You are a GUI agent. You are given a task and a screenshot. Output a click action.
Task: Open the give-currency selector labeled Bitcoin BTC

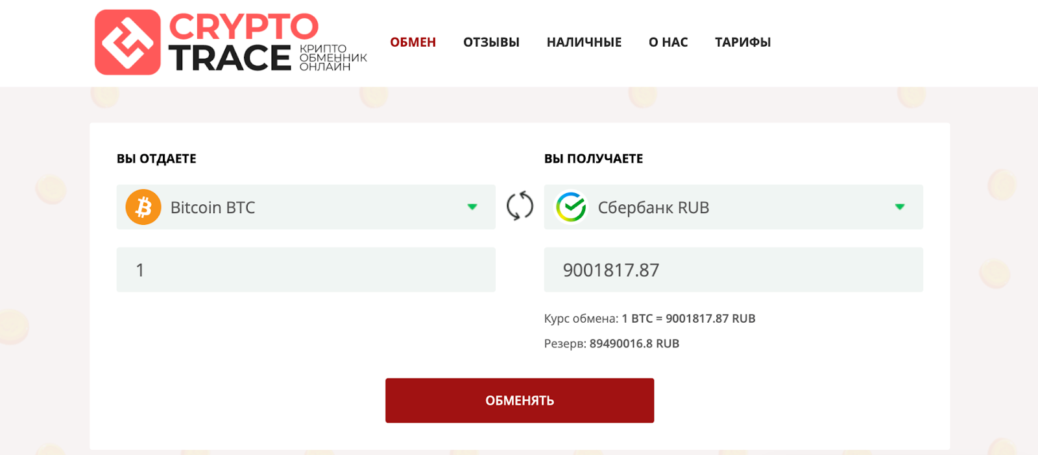click(306, 207)
